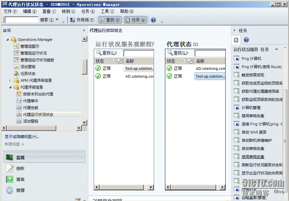Screen dimensions: 289x201
Task: Toggle the 查找(N) toolbar button
Action: coord(110,20)
